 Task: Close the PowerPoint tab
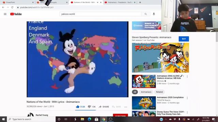(x=33, y=2)
